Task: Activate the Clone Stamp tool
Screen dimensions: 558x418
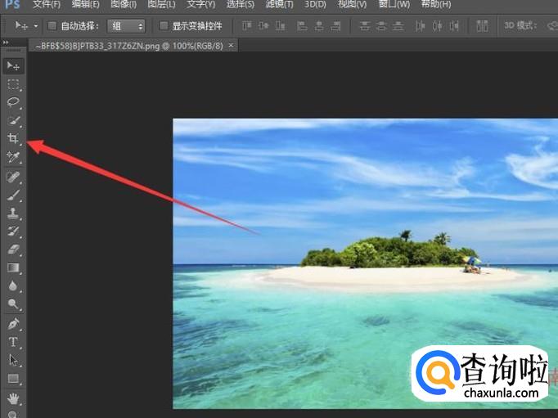Action: (13, 213)
